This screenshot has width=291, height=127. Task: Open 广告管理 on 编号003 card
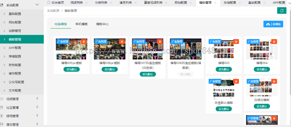215,42
